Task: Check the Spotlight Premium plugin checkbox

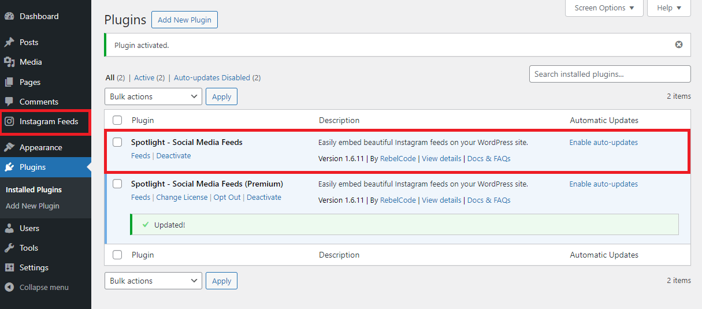Action: click(117, 184)
